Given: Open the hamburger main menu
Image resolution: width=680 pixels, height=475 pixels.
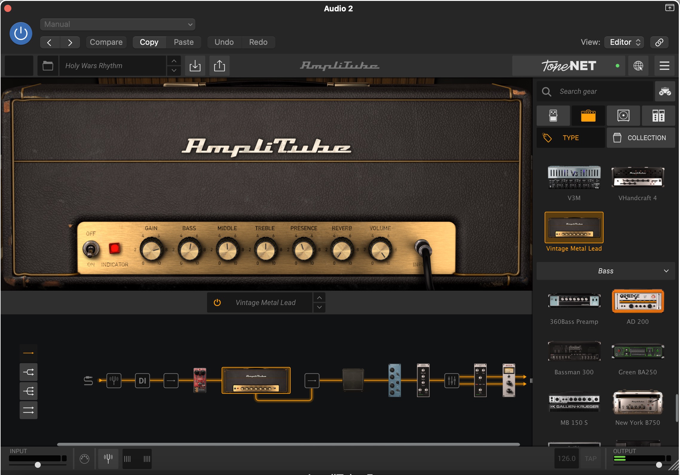Looking at the screenshot, I should click(x=664, y=66).
